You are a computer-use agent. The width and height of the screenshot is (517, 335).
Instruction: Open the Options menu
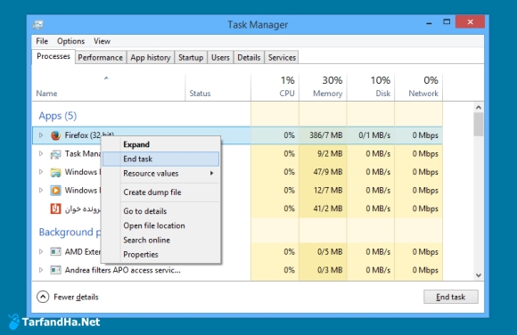point(71,41)
